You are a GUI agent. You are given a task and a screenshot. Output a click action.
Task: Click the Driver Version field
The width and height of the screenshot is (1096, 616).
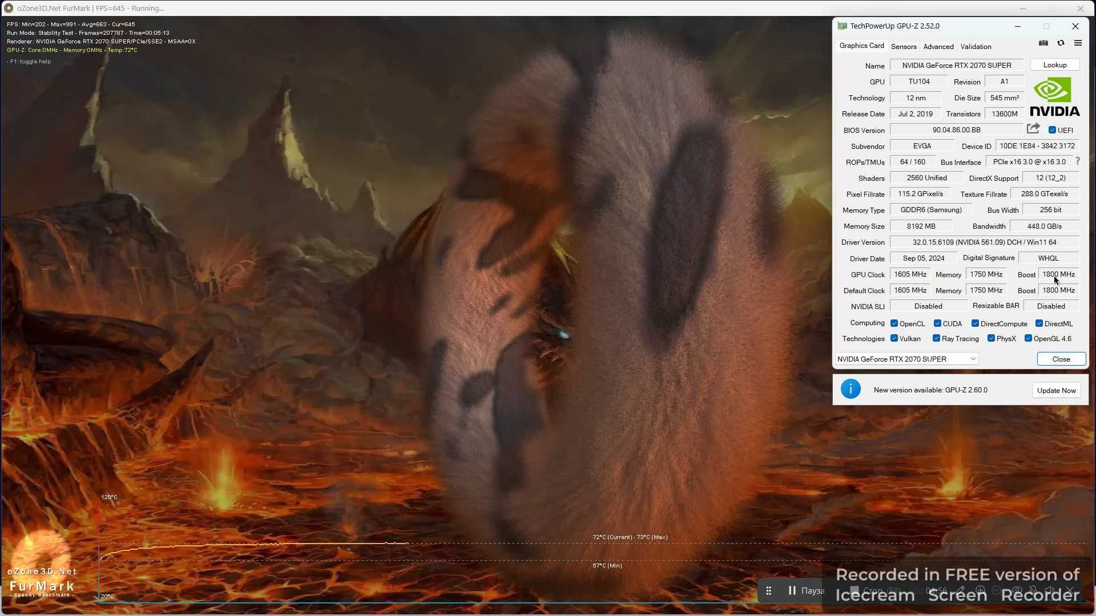984,242
